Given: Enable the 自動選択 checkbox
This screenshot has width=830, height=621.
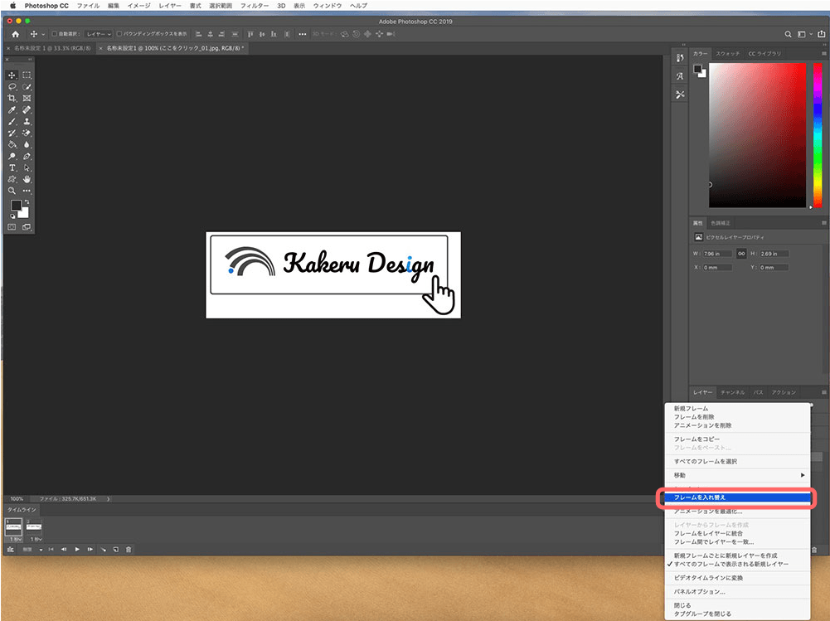Looking at the screenshot, I should [54, 34].
